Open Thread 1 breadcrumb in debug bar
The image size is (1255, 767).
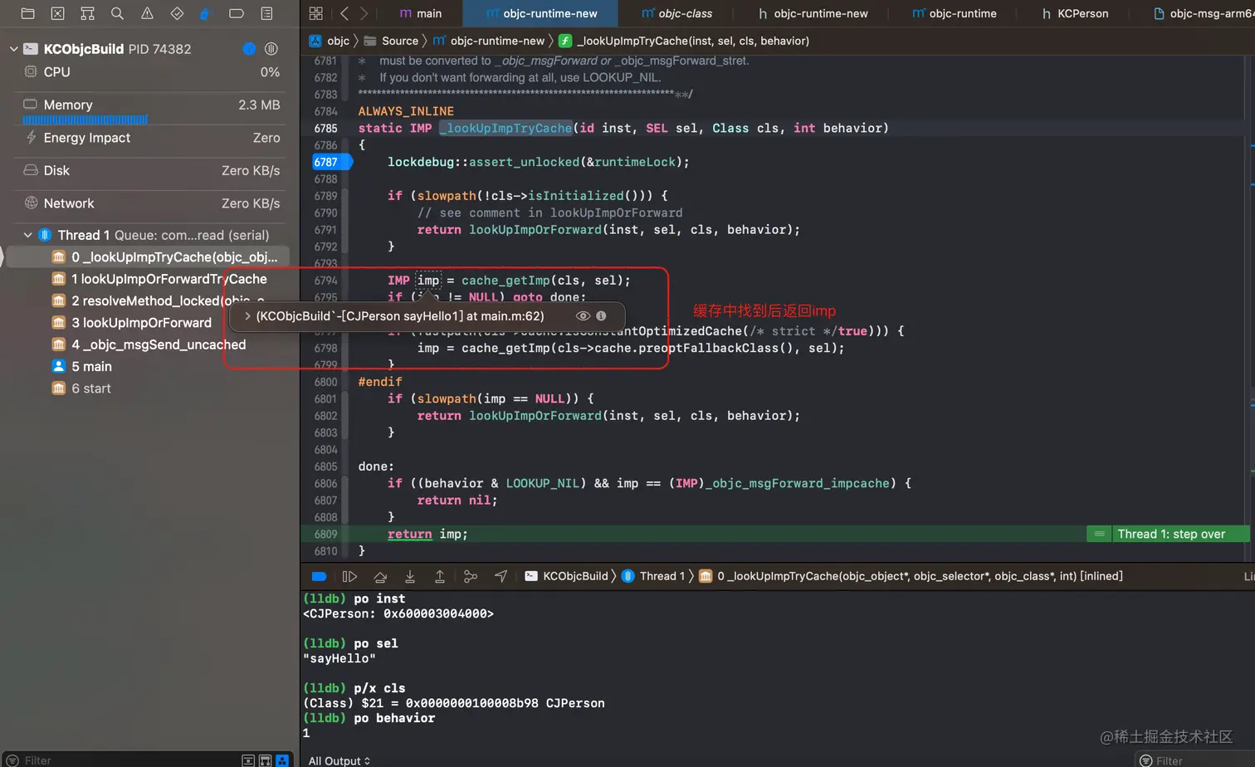point(653,576)
